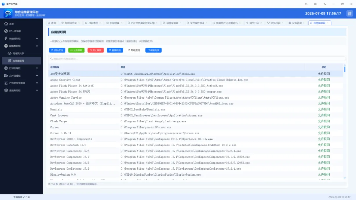This screenshot has height=200, width=356.
Task: Open the user avatar 管 at top right
Action: click(349, 13)
